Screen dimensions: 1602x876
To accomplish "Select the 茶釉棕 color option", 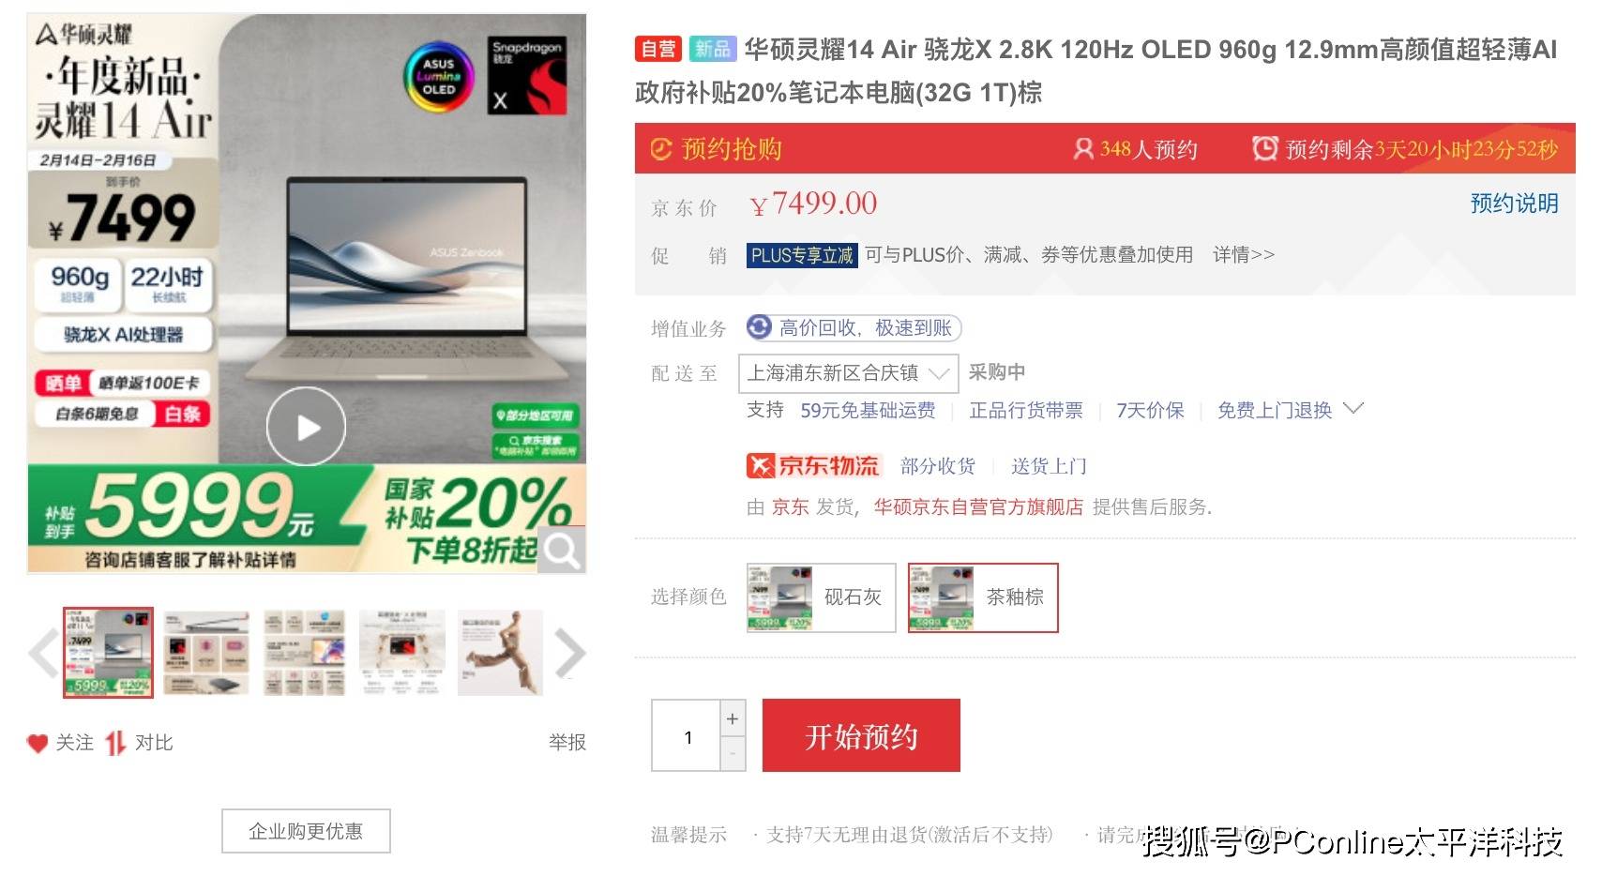I will pyautogui.click(x=983, y=597).
